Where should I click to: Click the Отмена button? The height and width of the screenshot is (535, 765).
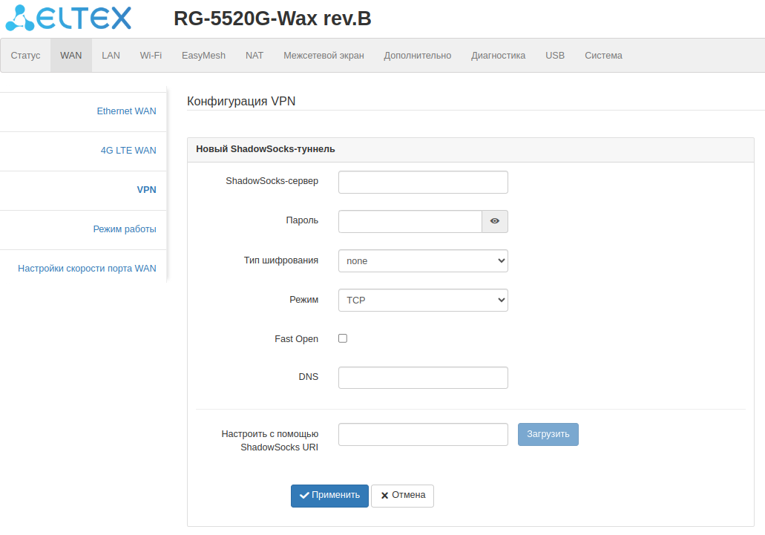coord(402,496)
